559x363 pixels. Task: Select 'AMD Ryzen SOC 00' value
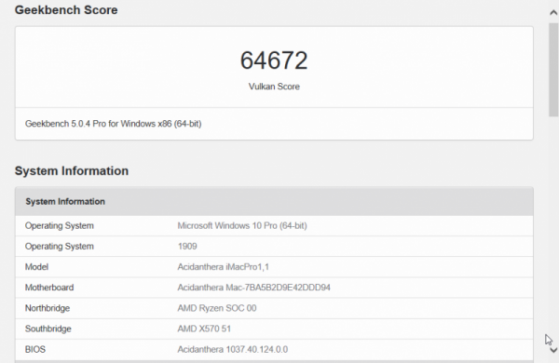coord(217,308)
